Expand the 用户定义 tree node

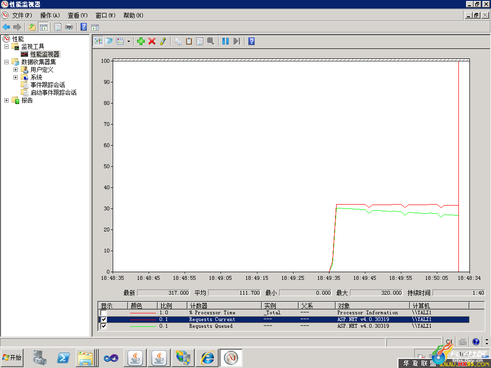[x=15, y=69]
